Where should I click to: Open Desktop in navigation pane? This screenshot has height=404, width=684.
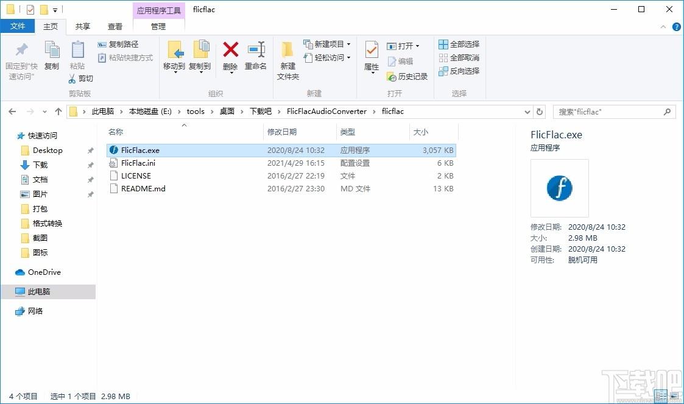[48, 150]
